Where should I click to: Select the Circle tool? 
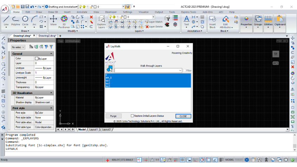(x=25, y=20)
